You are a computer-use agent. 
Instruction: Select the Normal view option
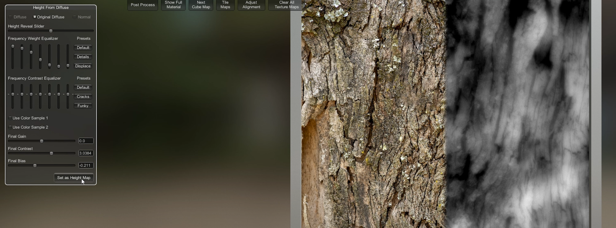(82, 17)
